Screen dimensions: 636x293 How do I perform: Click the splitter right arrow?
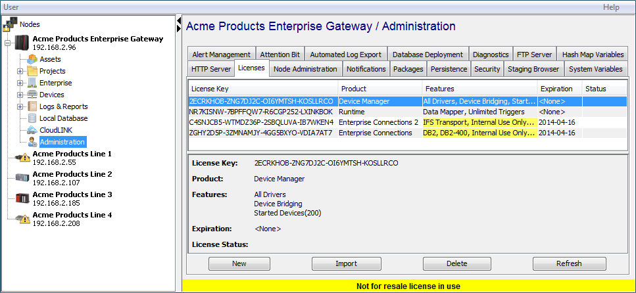pyautogui.click(x=178, y=28)
